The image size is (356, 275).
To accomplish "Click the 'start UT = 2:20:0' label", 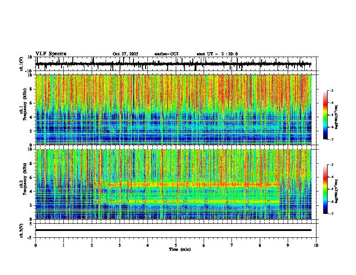I will tap(217, 54).
